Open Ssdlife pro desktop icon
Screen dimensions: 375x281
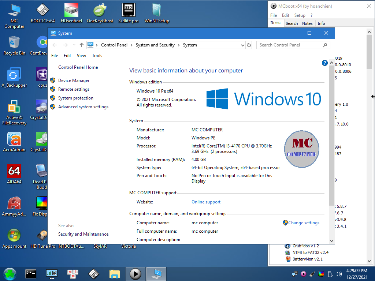coord(128,13)
